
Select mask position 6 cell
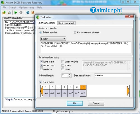pyautogui.click(x=77, y=91)
